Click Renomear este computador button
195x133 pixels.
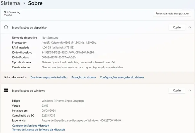click(172, 14)
